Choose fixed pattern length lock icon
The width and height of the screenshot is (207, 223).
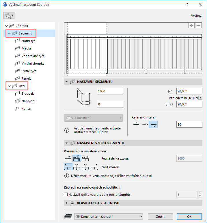[x=77, y=158]
